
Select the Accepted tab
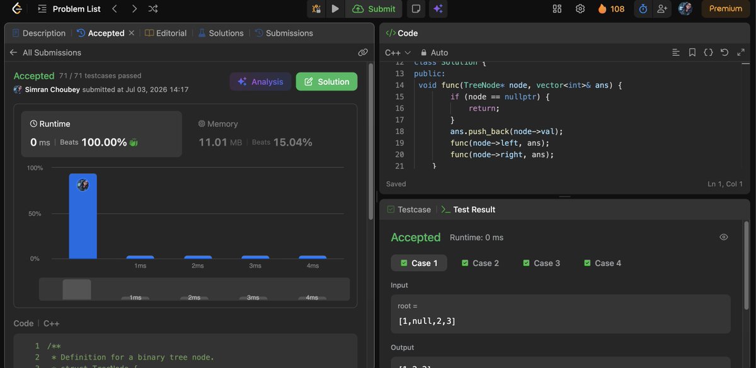(101, 33)
